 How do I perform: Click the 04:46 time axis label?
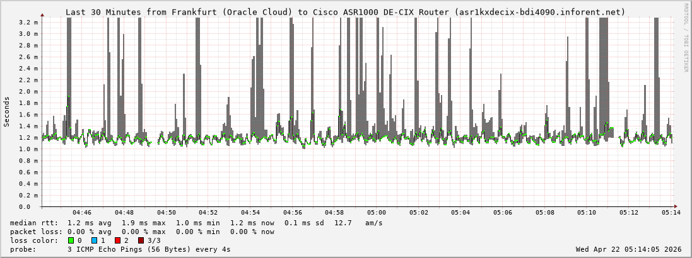[82, 213]
